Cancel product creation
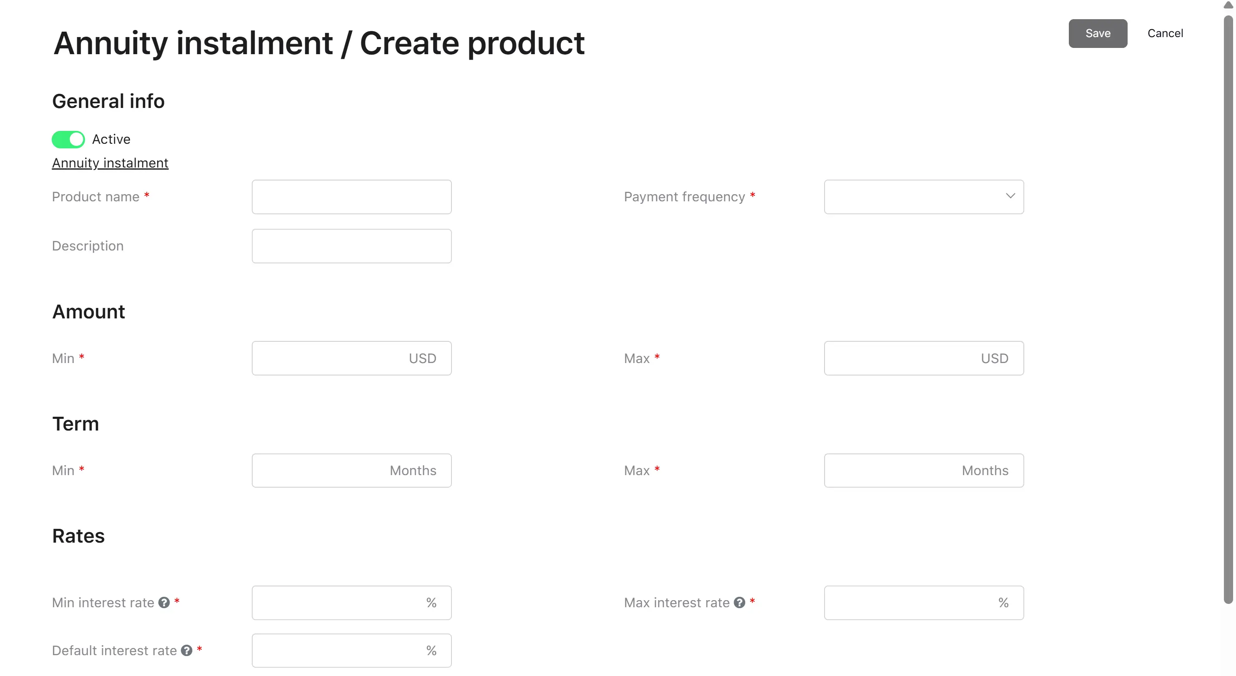This screenshot has height=676, width=1236. (1165, 34)
